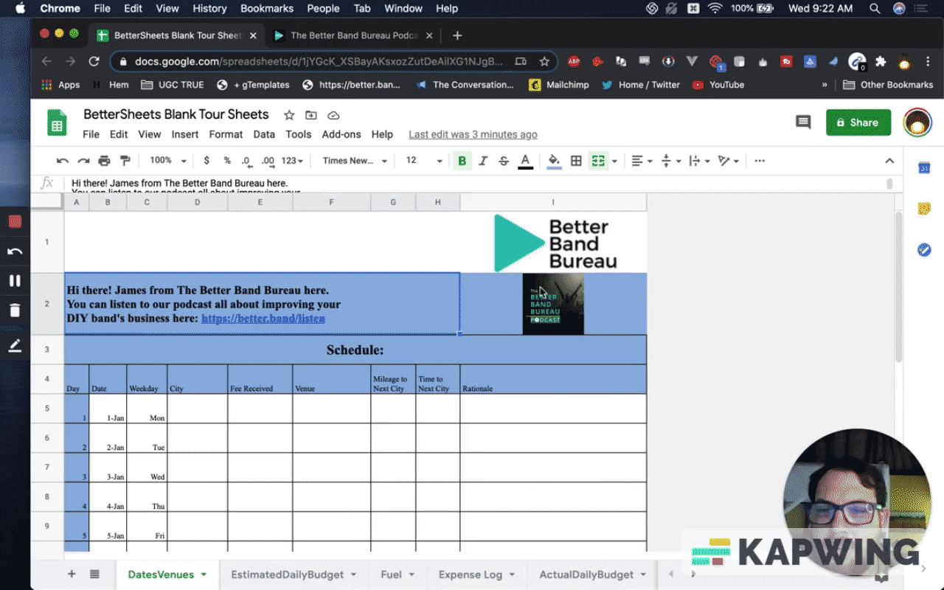This screenshot has height=590, width=944.
Task: Add a new sheet with plus icon
Action: 72,575
